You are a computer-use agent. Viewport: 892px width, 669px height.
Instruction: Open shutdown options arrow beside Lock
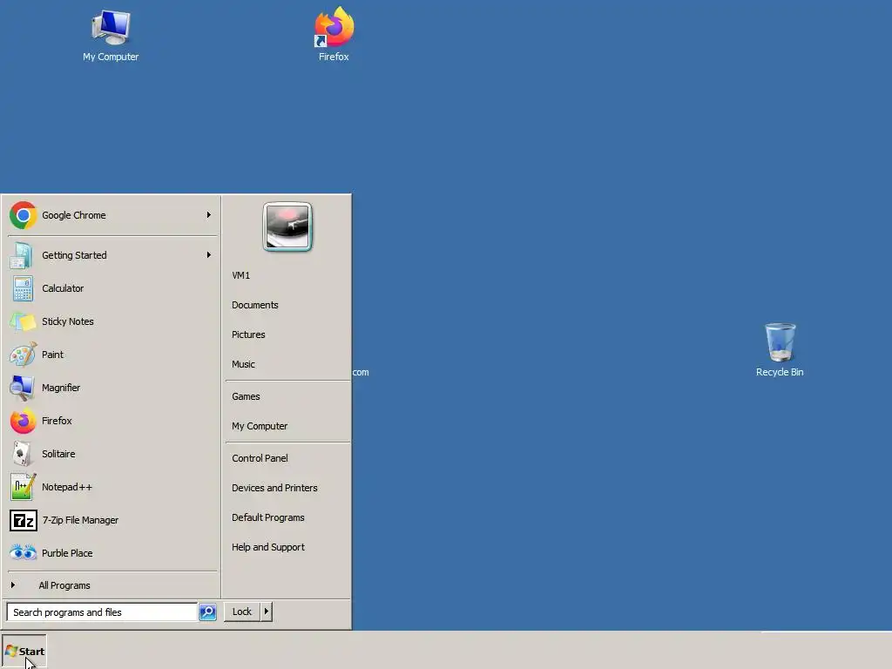(266, 612)
